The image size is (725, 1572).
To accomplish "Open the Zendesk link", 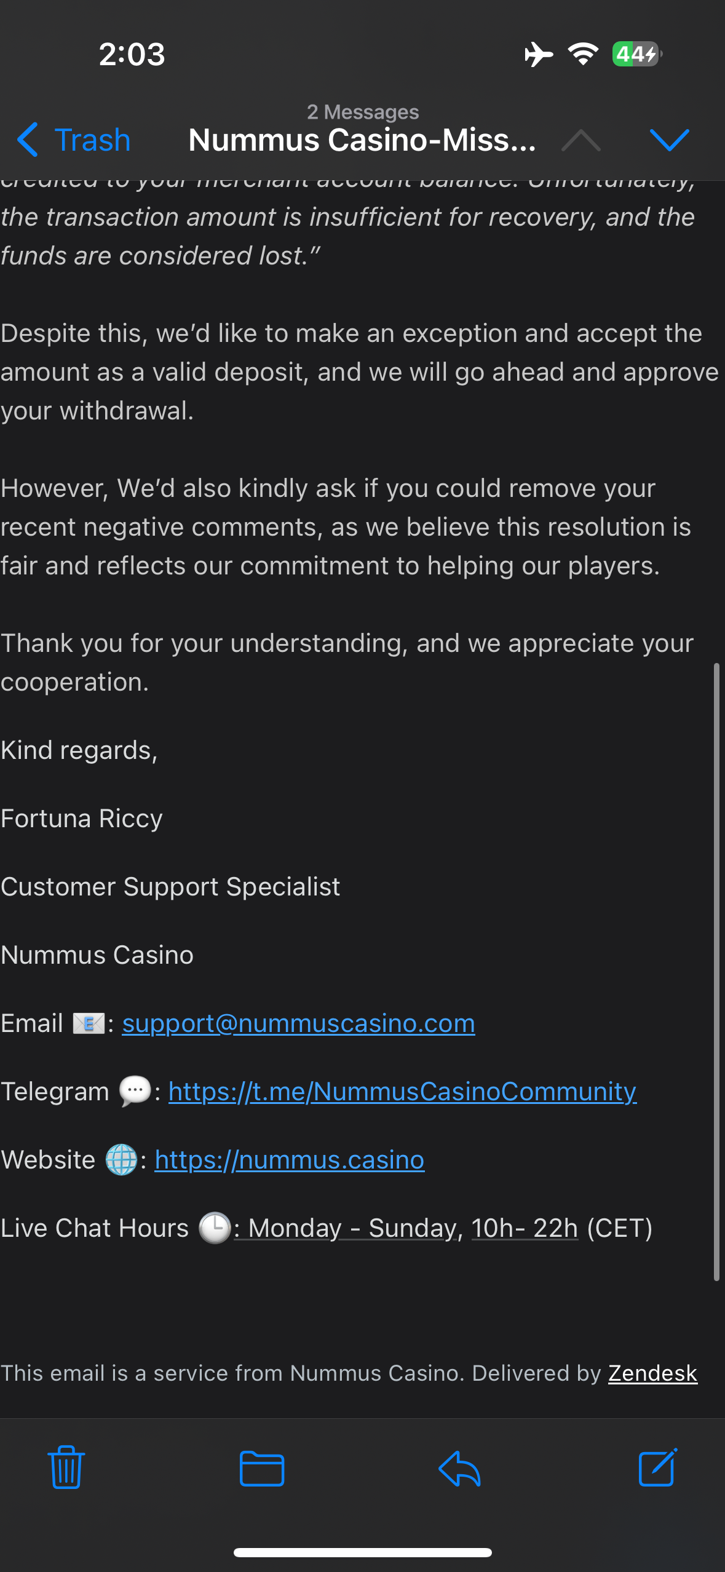I will (652, 1373).
